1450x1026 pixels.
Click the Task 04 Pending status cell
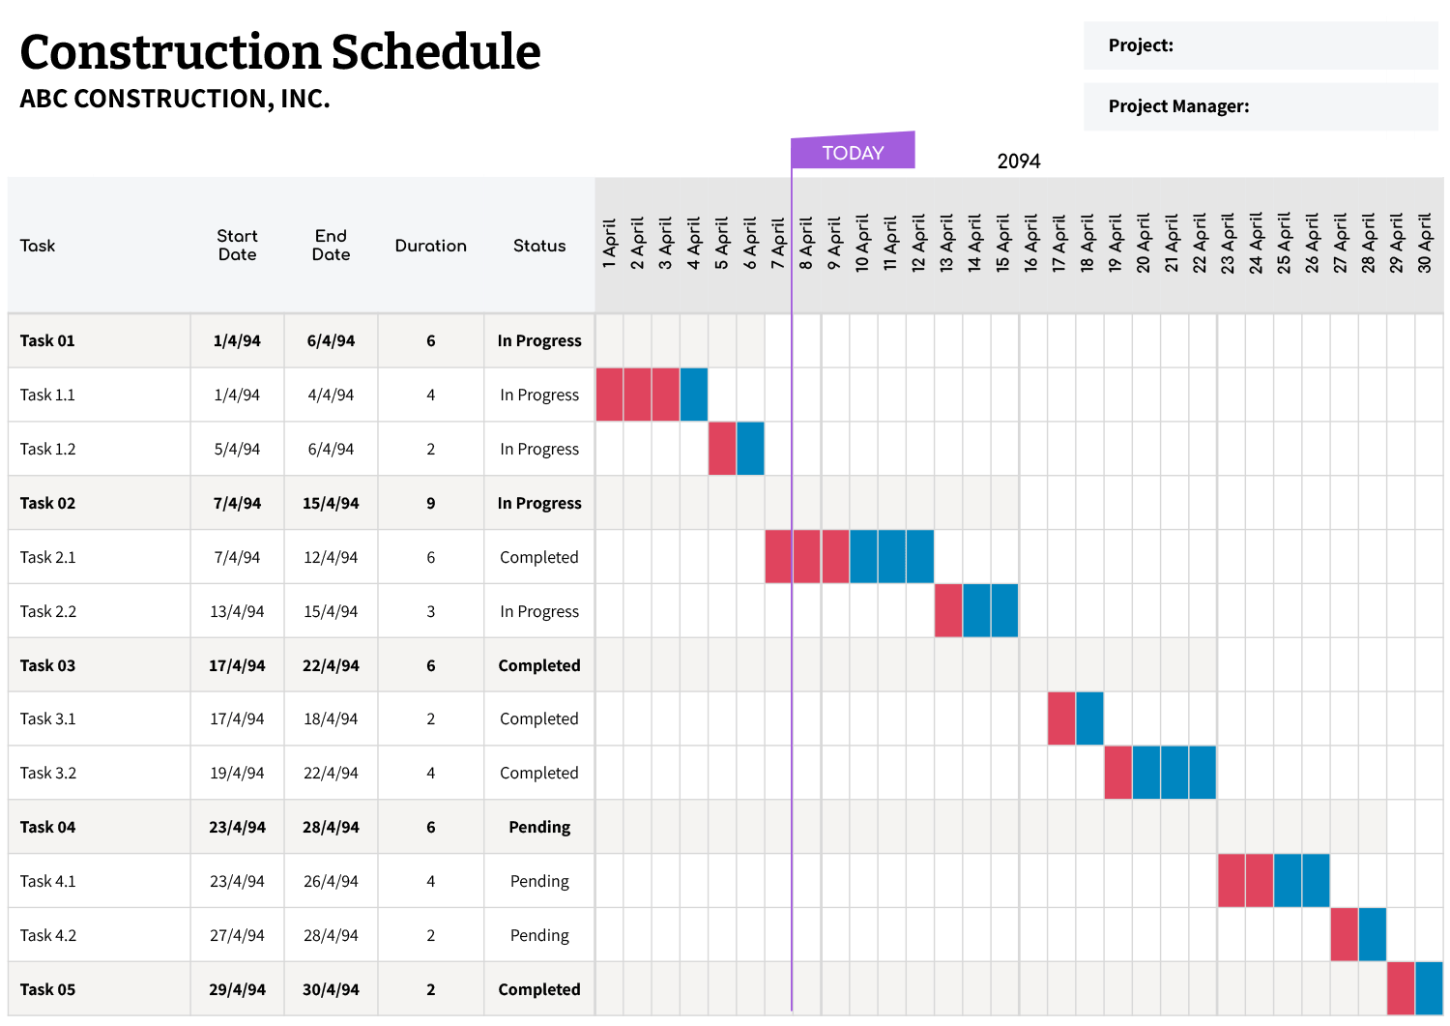pos(539,827)
